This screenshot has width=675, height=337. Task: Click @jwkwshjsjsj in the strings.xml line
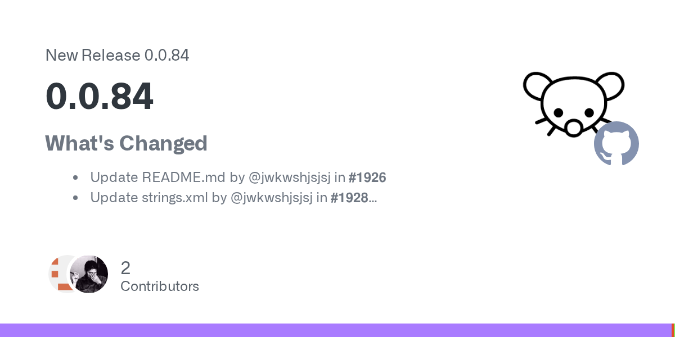271,198
